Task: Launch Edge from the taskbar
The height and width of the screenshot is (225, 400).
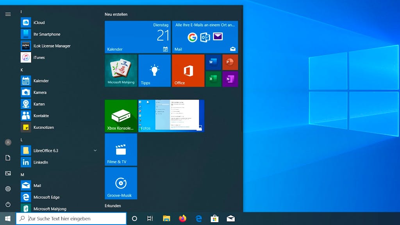Action: (198, 218)
